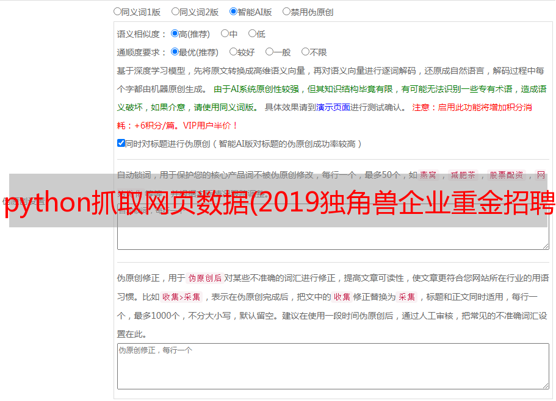
Task: Select the 同义词1版 radio option
Action: click(x=117, y=12)
